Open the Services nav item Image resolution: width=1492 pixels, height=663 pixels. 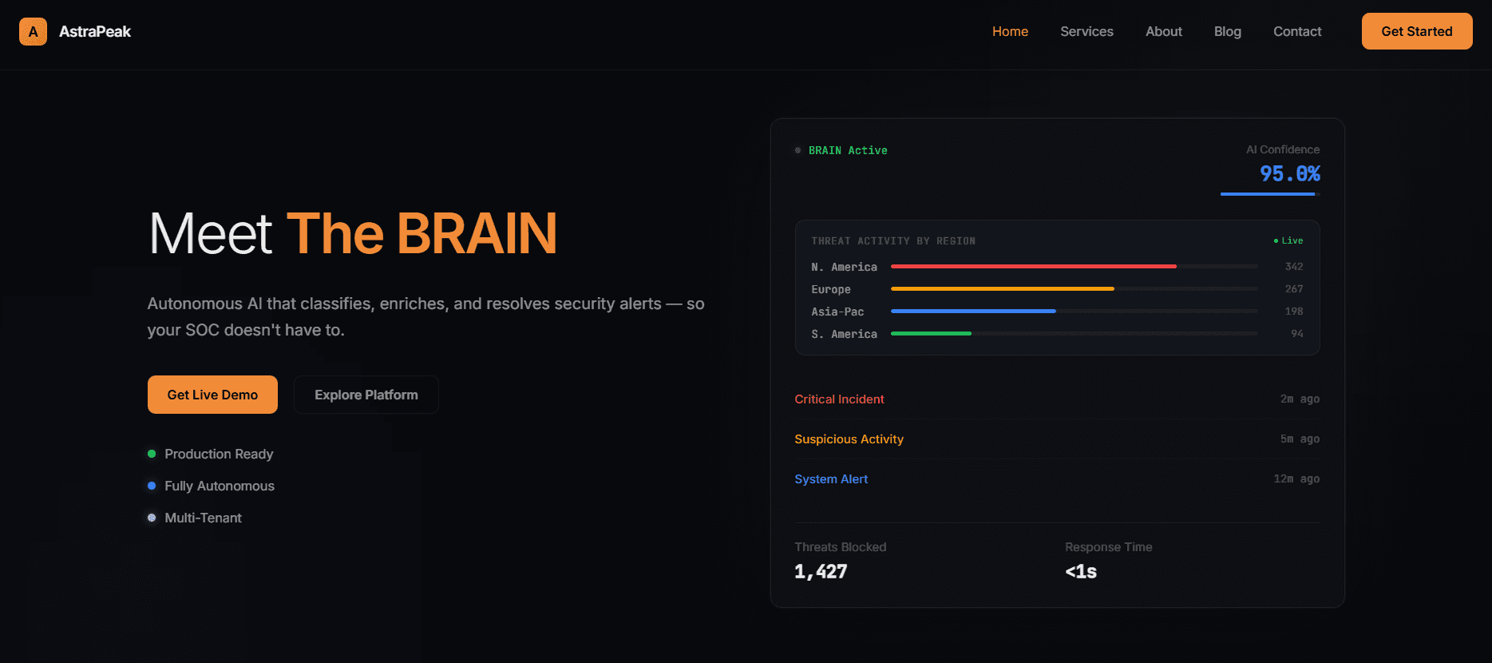tap(1086, 32)
